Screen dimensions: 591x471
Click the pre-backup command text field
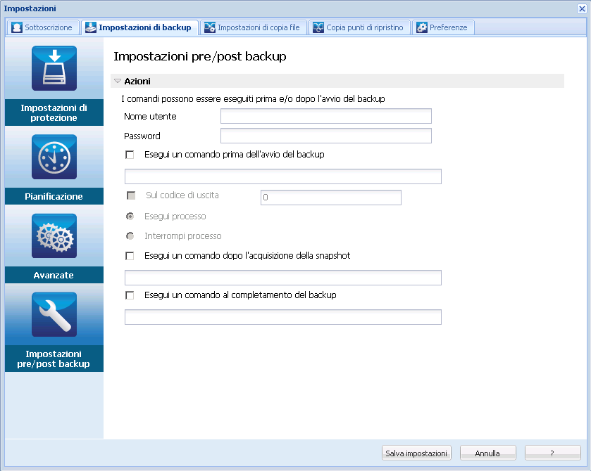(x=283, y=176)
